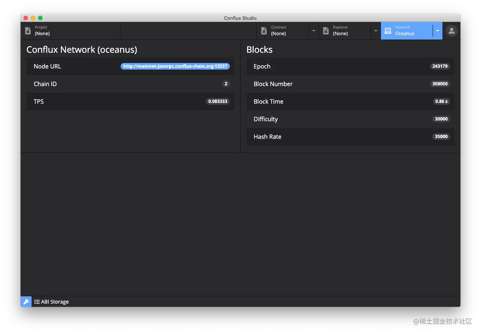Click the TPS value 0.083333
The image size is (481, 334).
click(x=218, y=101)
